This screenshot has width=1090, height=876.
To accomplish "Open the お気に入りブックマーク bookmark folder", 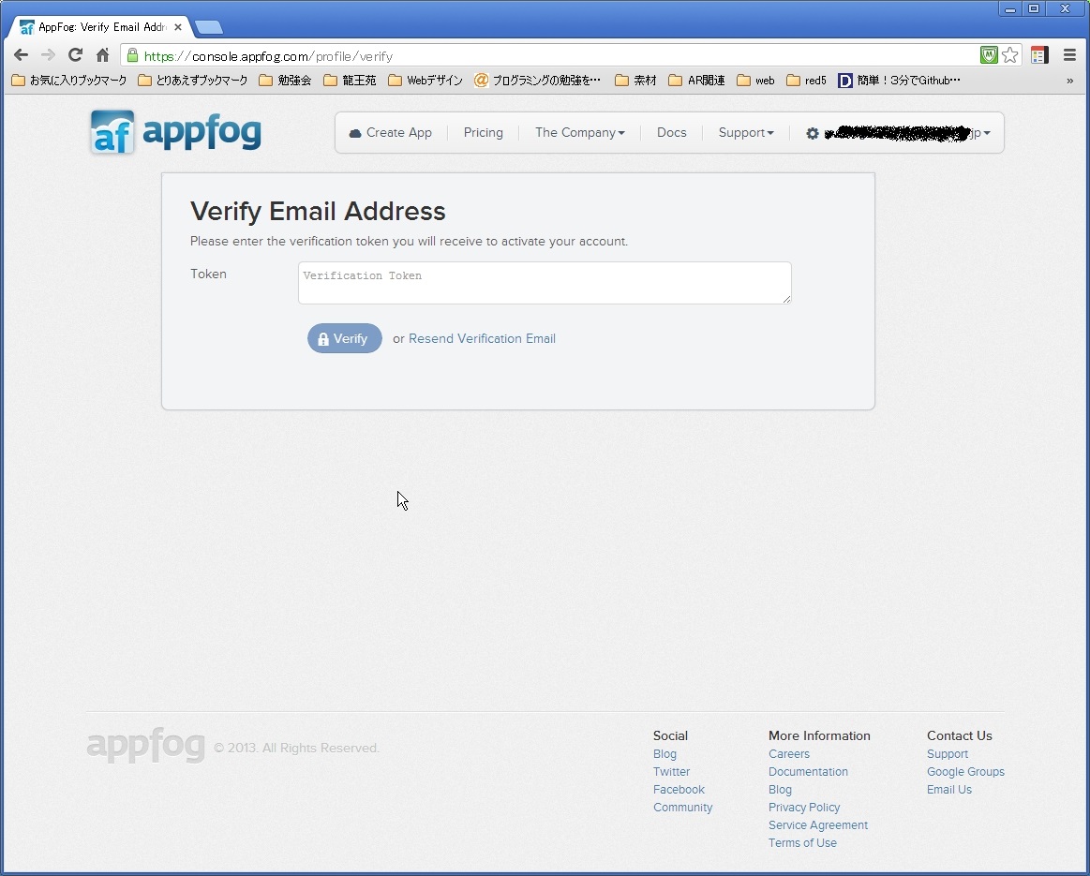I will pos(69,81).
